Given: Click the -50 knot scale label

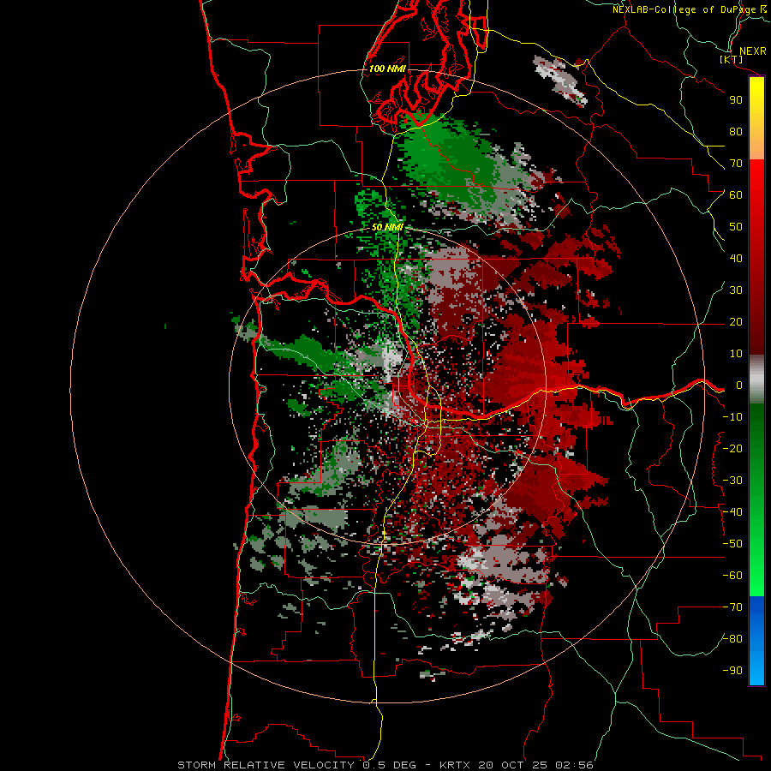Looking at the screenshot, I should [732, 544].
